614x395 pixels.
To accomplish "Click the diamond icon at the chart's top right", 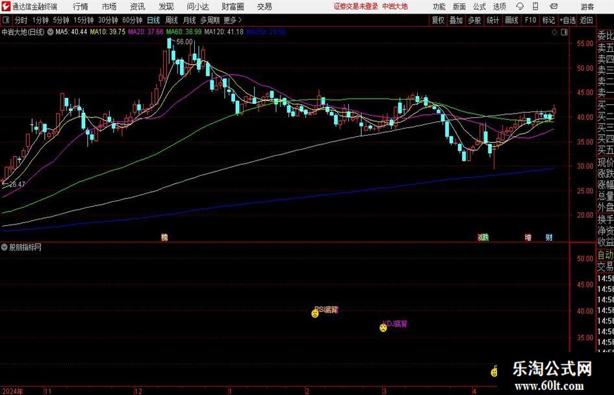I will click(554, 32).
